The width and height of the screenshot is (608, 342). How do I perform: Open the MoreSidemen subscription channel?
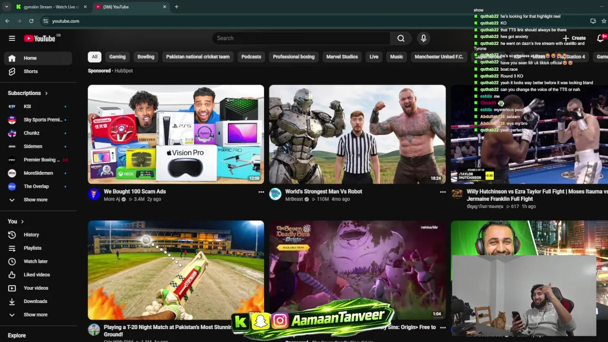(x=38, y=173)
